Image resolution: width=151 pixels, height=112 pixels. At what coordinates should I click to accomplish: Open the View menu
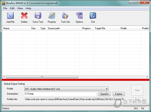pos(20,8)
